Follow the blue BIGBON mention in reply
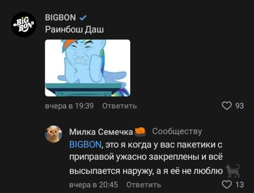 (x=85, y=144)
